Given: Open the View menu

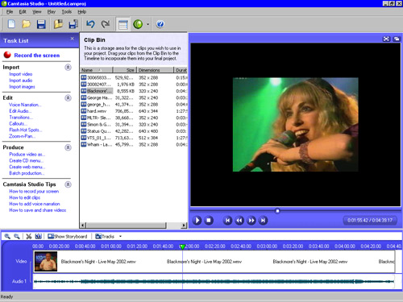Looking at the screenshot, I should tap(37, 12).
